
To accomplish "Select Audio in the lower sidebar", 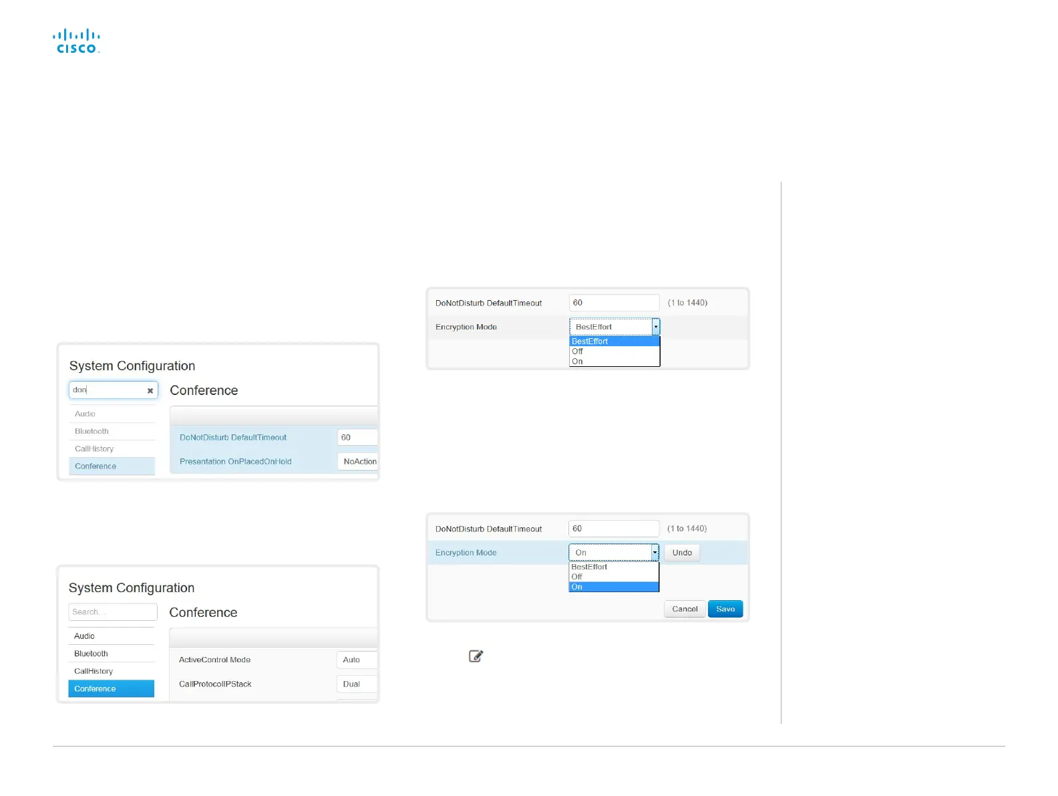I will (x=111, y=636).
